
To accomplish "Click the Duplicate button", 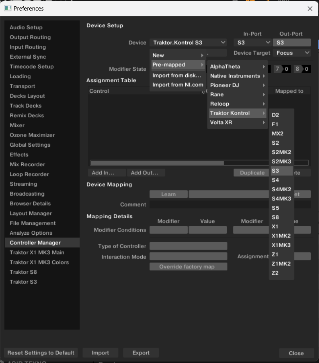I will (x=252, y=173).
